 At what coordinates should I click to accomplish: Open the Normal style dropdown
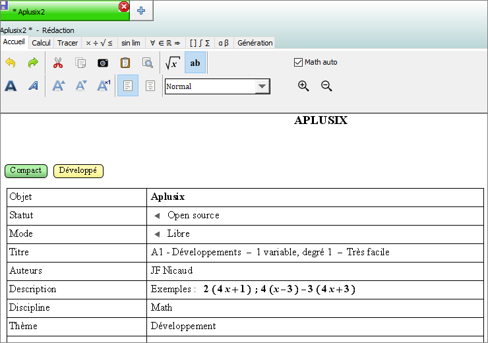(x=262, y=86)
